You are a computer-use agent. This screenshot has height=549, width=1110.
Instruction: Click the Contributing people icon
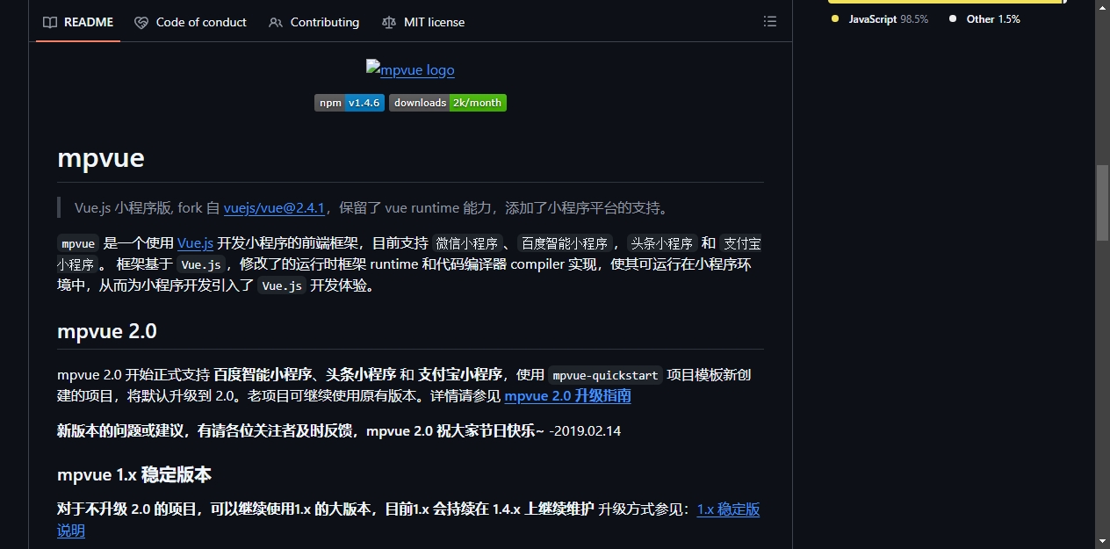(x=276, y=22)
